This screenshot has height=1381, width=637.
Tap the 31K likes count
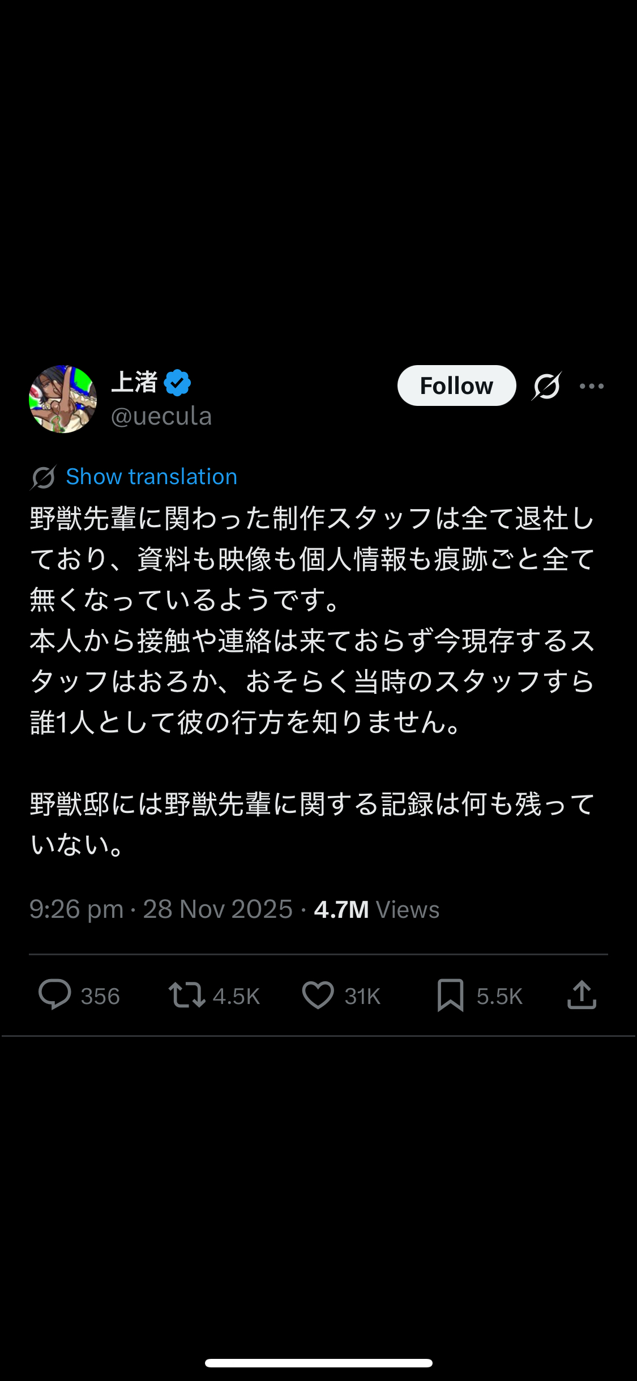(362, 996)
